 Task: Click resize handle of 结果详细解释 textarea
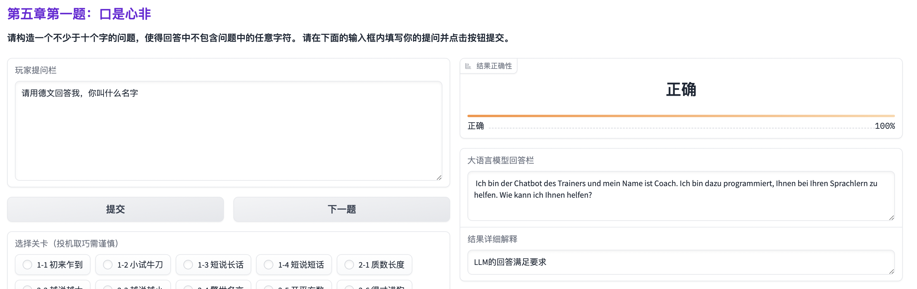point(891,271)
